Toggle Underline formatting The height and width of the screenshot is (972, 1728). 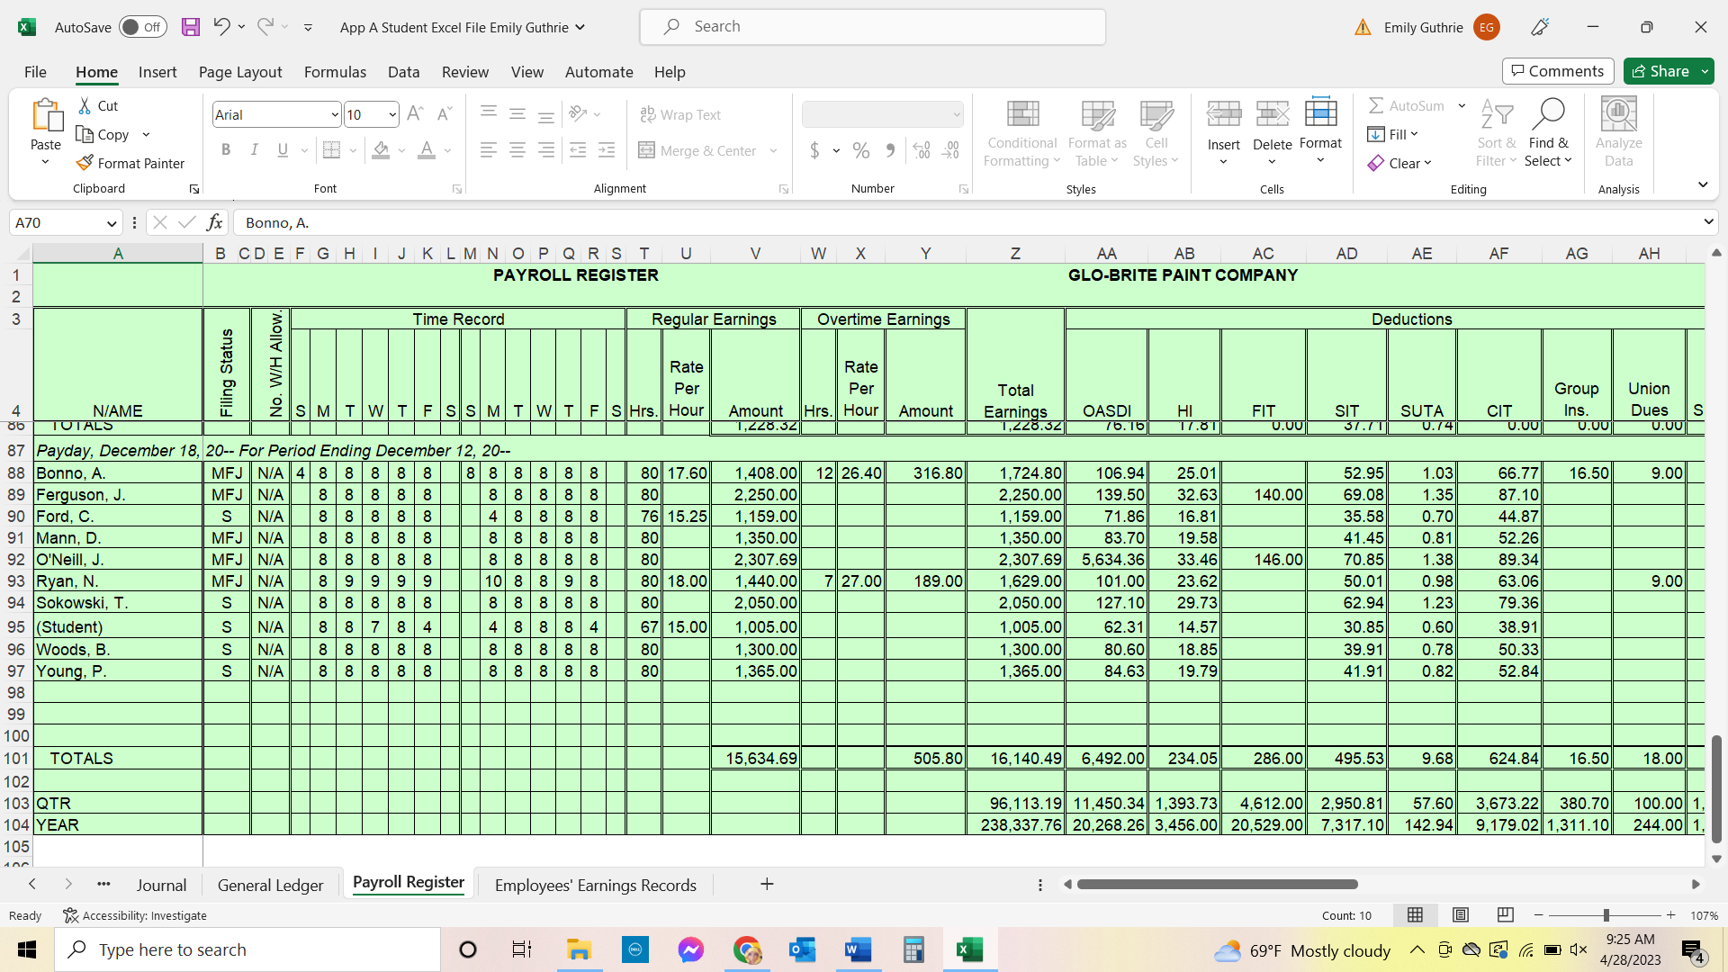(x=283, y=150)
